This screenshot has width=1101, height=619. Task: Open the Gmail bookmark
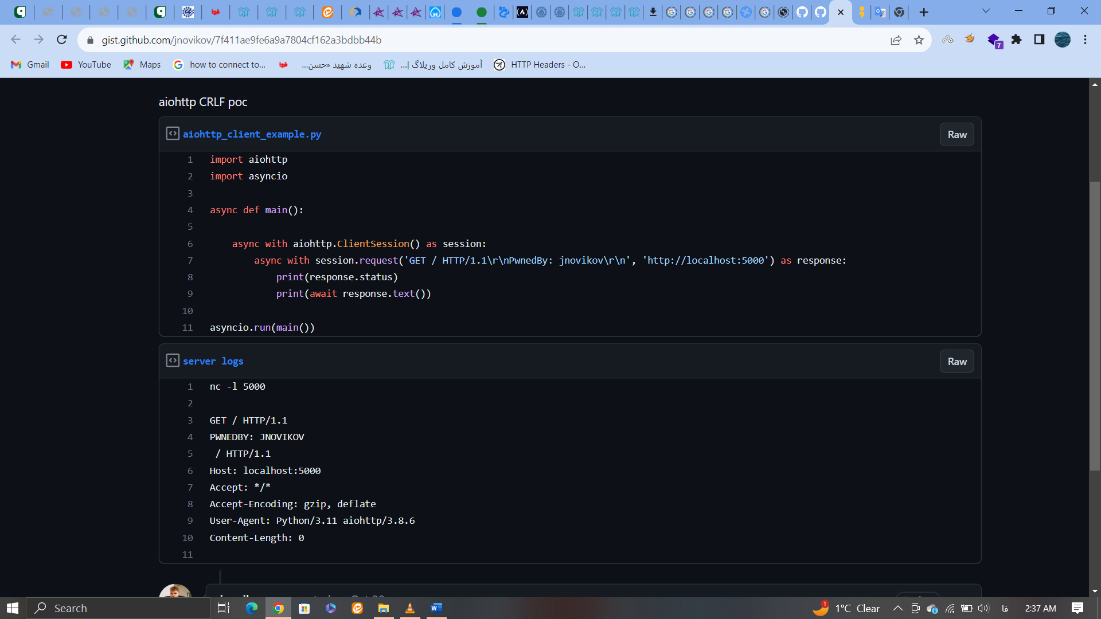[x=30, y=65]
